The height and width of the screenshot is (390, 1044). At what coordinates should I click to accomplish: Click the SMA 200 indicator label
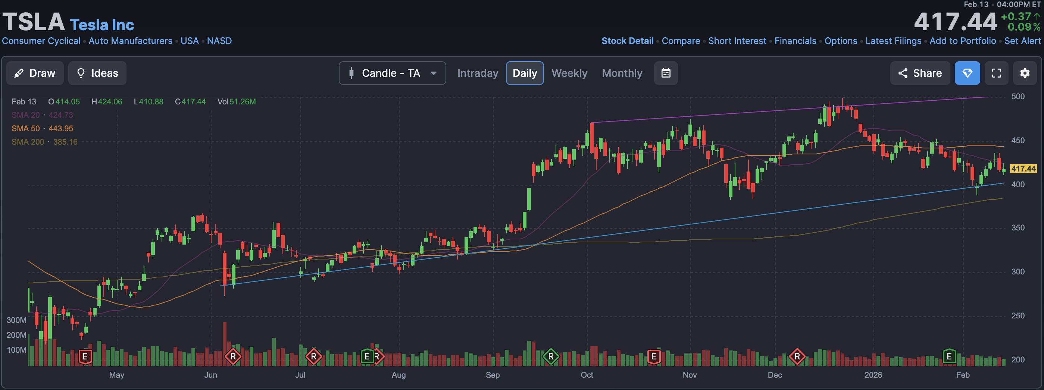coord(44,142)
